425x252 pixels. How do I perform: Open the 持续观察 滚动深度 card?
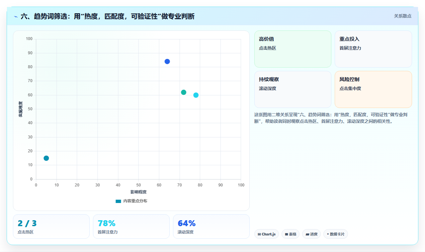[x=293, y=89]
